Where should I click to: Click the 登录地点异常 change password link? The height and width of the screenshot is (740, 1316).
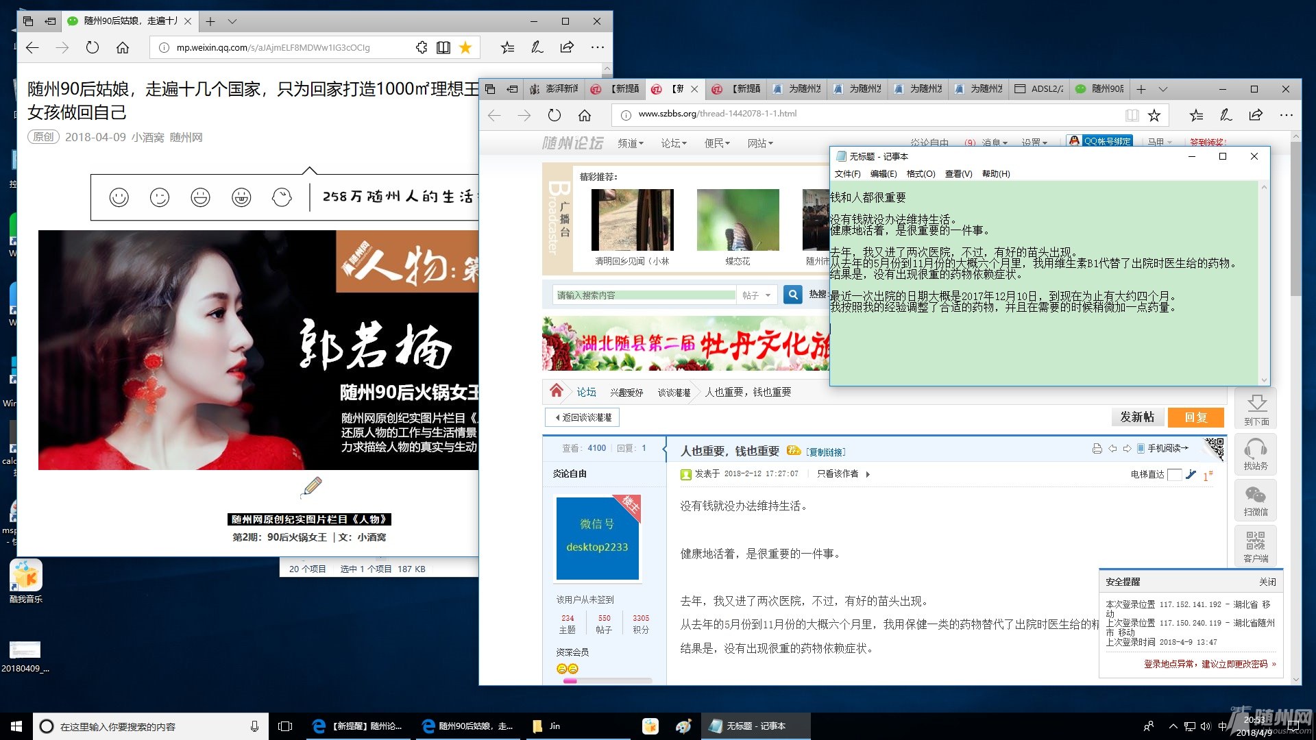[x=1210, y=664]
